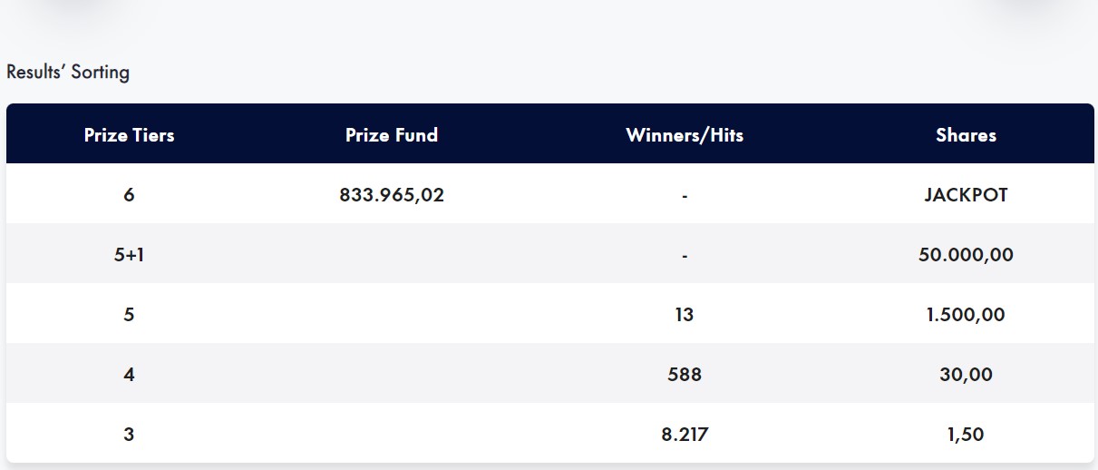Select prize tier 6 cell
1098x470 pixels.
coord(129,195)
